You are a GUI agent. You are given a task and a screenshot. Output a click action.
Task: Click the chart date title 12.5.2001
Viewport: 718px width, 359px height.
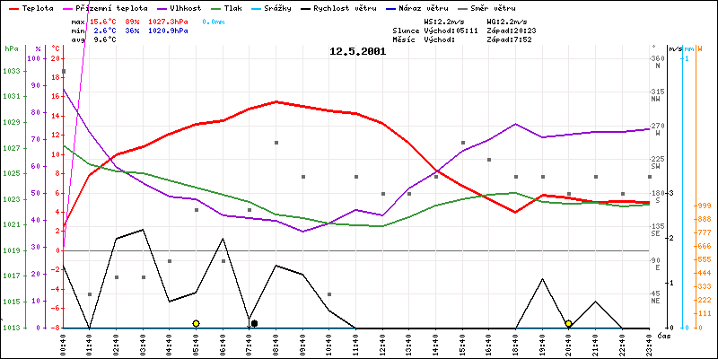point(357,52)
